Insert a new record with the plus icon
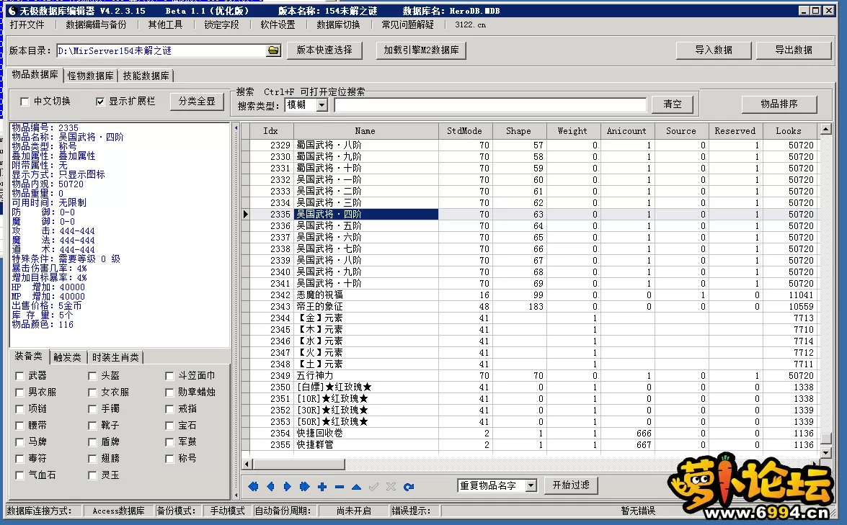This screenshot has height=525, width=847. (x=322, y=487)
